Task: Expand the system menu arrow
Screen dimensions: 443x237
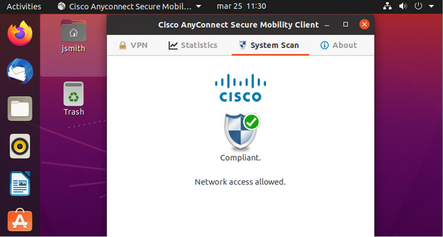Action: pyautogui.click(x=431, y=6)
